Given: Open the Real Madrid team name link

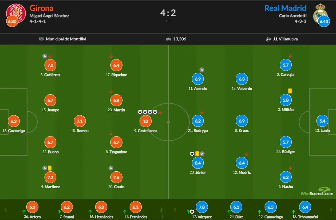Looking at the screenshot, I should pos(285,8).
